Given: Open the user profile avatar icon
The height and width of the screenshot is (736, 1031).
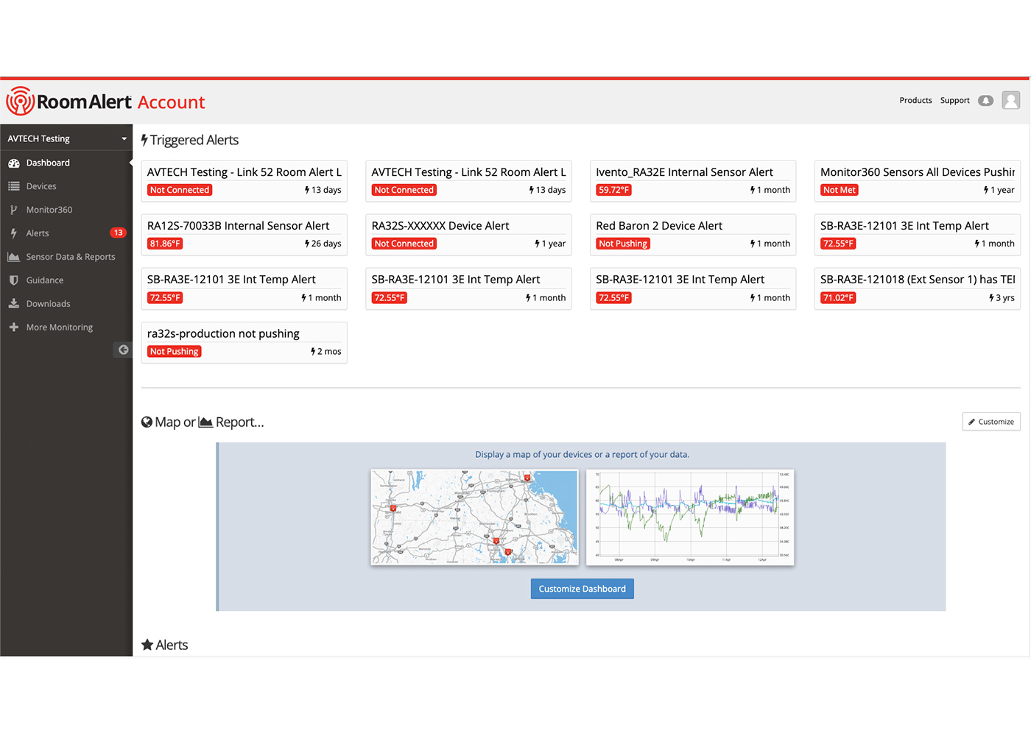Looking at the screenshot, I should pos(1011,100).
